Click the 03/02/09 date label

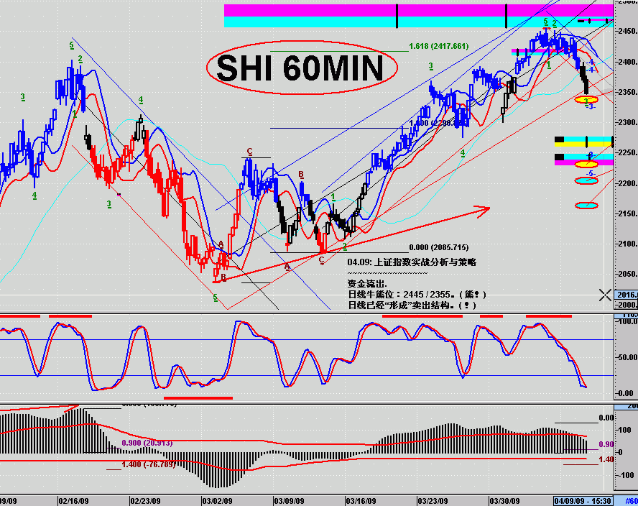click(217, 501)
